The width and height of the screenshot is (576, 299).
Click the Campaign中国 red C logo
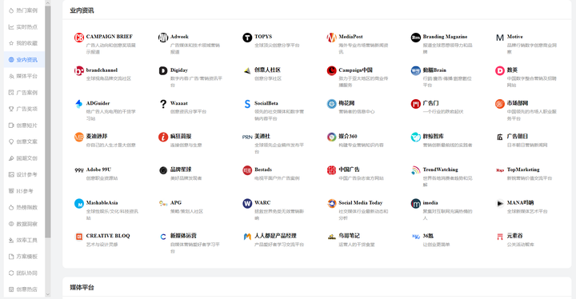tap(331, 70)
